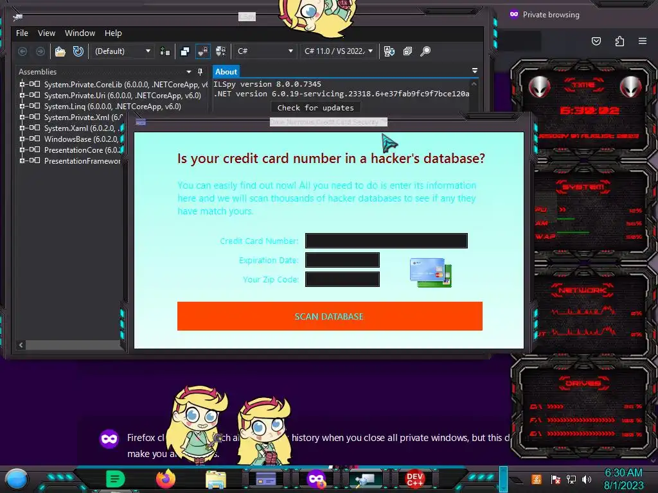Screen dimensions: 658x493
Task: Click ILSpy window title bar icon
Action: 18,17
